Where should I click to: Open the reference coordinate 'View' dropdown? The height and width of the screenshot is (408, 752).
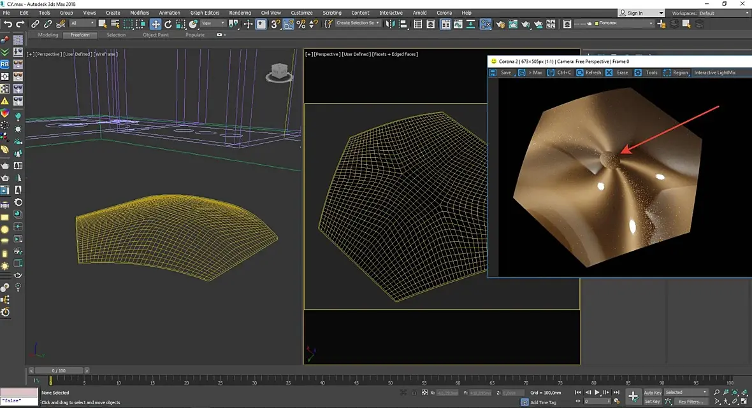point(213,24)
